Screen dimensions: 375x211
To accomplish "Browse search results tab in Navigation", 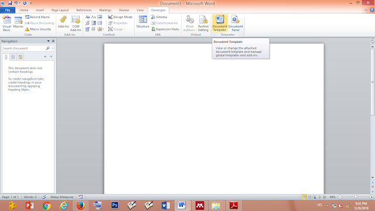I will click(21, 57).
